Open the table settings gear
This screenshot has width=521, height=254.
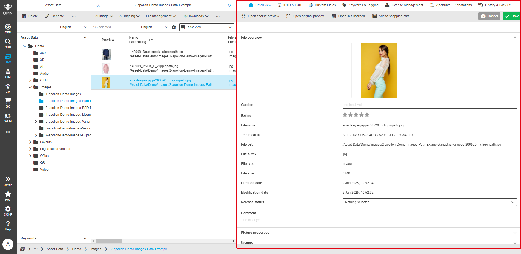tap(173, 27)
